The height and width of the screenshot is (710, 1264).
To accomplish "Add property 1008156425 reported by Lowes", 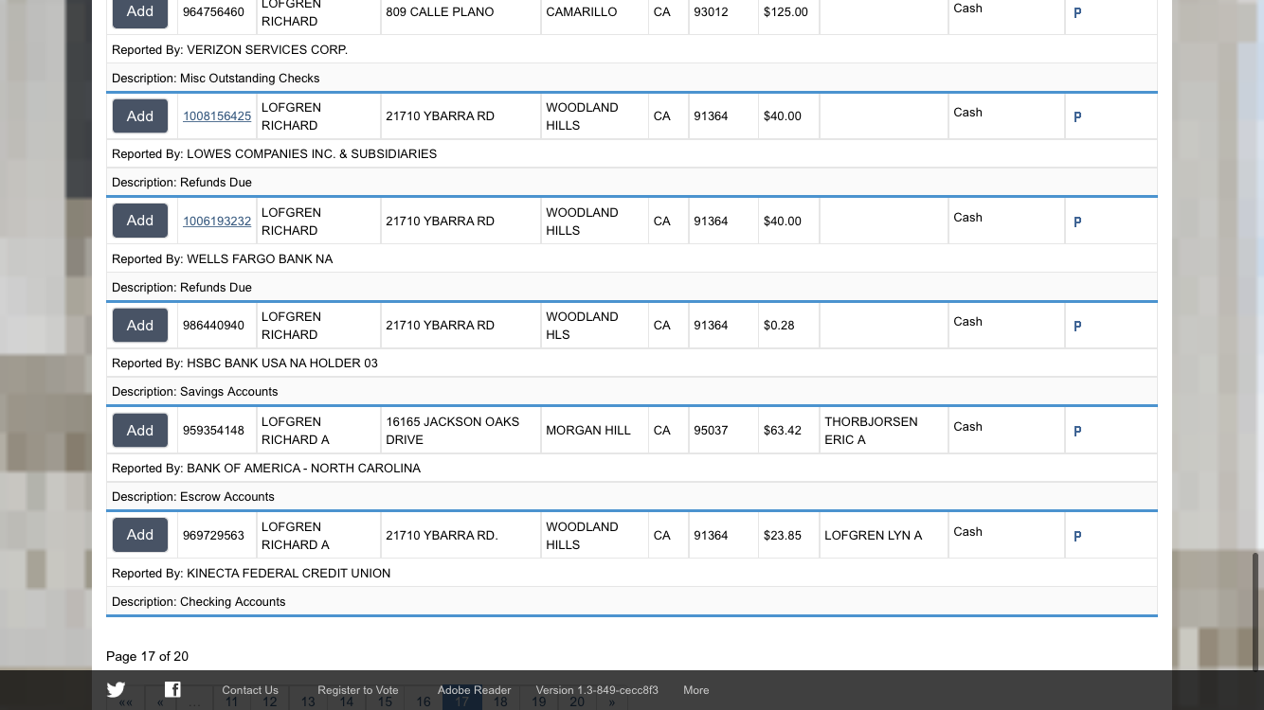I will click(140, 115).
